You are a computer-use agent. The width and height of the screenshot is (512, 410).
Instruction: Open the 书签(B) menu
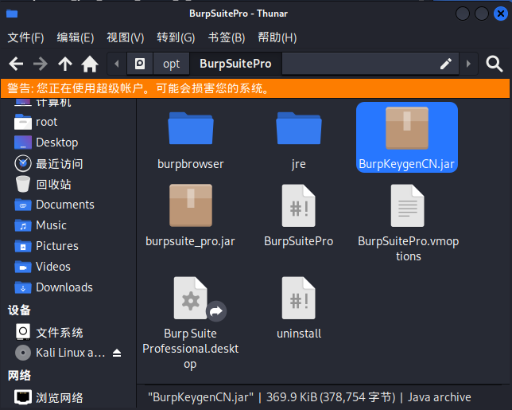pyautogui.click(x=227, y=37)
